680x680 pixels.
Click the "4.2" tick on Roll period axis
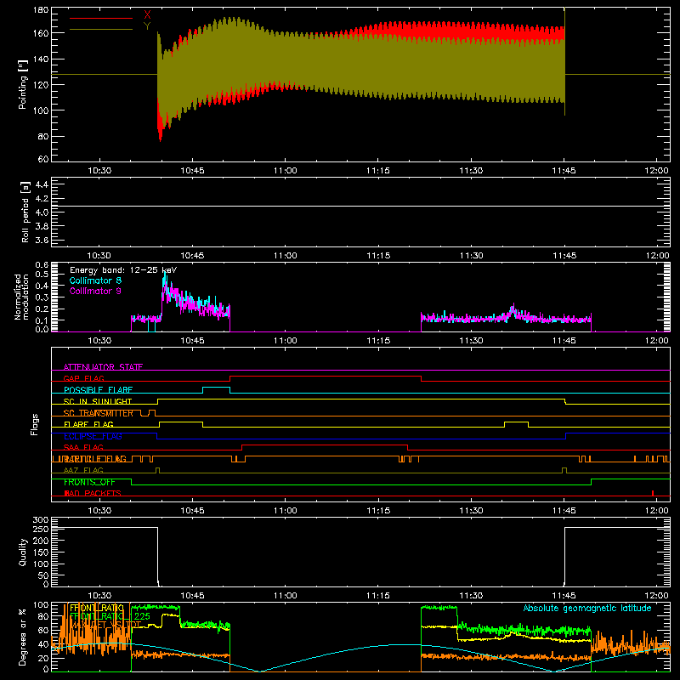(x=42, y=199)
